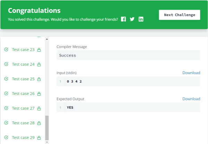Screen dimensions: 208x144
Task: Click the passed checkmark of Test case 23
Action: coord(6,49)
